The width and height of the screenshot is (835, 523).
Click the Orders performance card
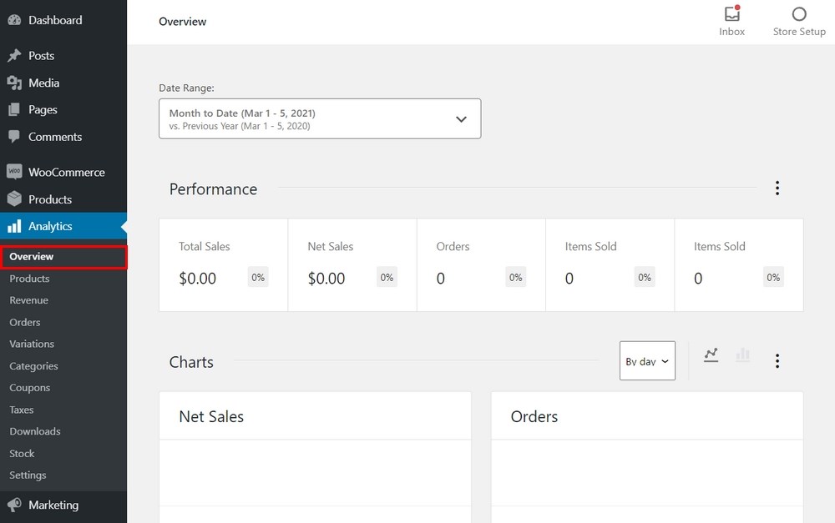[482, 264]
